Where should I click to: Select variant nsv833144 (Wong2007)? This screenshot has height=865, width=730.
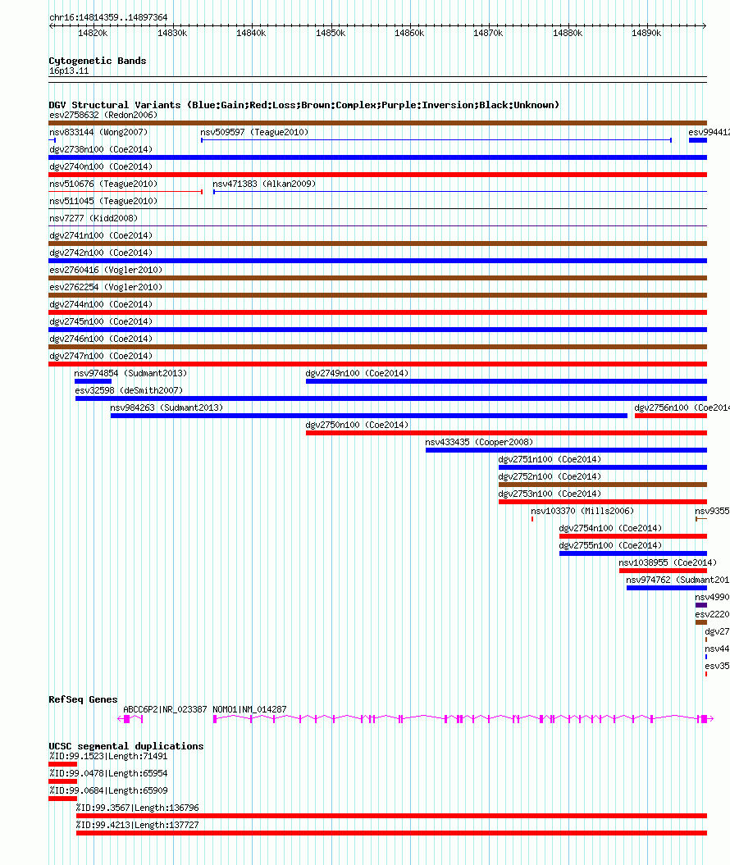[x=98, y=132]
